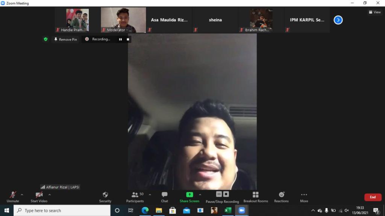Pause the recording in bottom toolbar
Screen dimensions: 385x216
[x=219, y=194]
